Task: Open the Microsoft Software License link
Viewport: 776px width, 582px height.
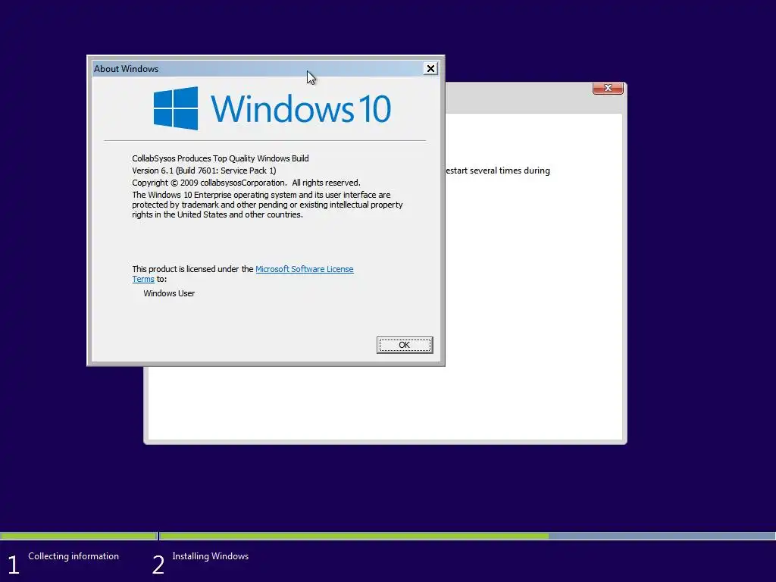Action: click(x=305, y=269)
